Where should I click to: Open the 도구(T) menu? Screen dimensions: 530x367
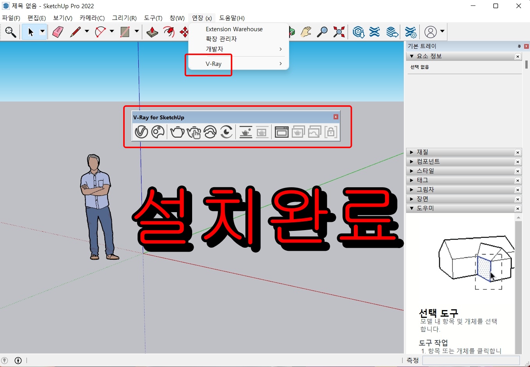pos(153,18)
